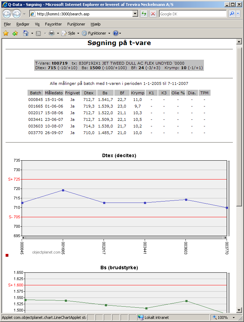Click the zoom level 100% button

220,317
